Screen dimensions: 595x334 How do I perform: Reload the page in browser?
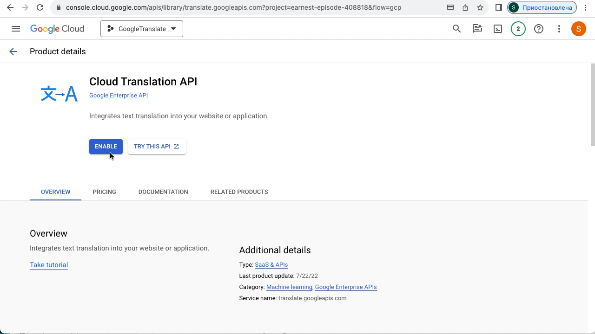click(x=40, y=7)
